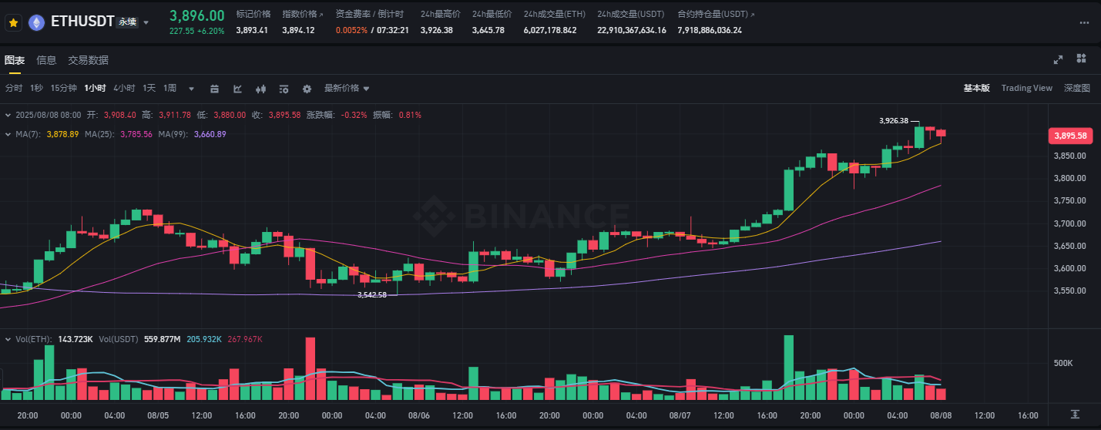Open the ETHUSDT trading pair dropdown
The width and height of the screenshot is (1101, 430).
(x=146, y=23)
